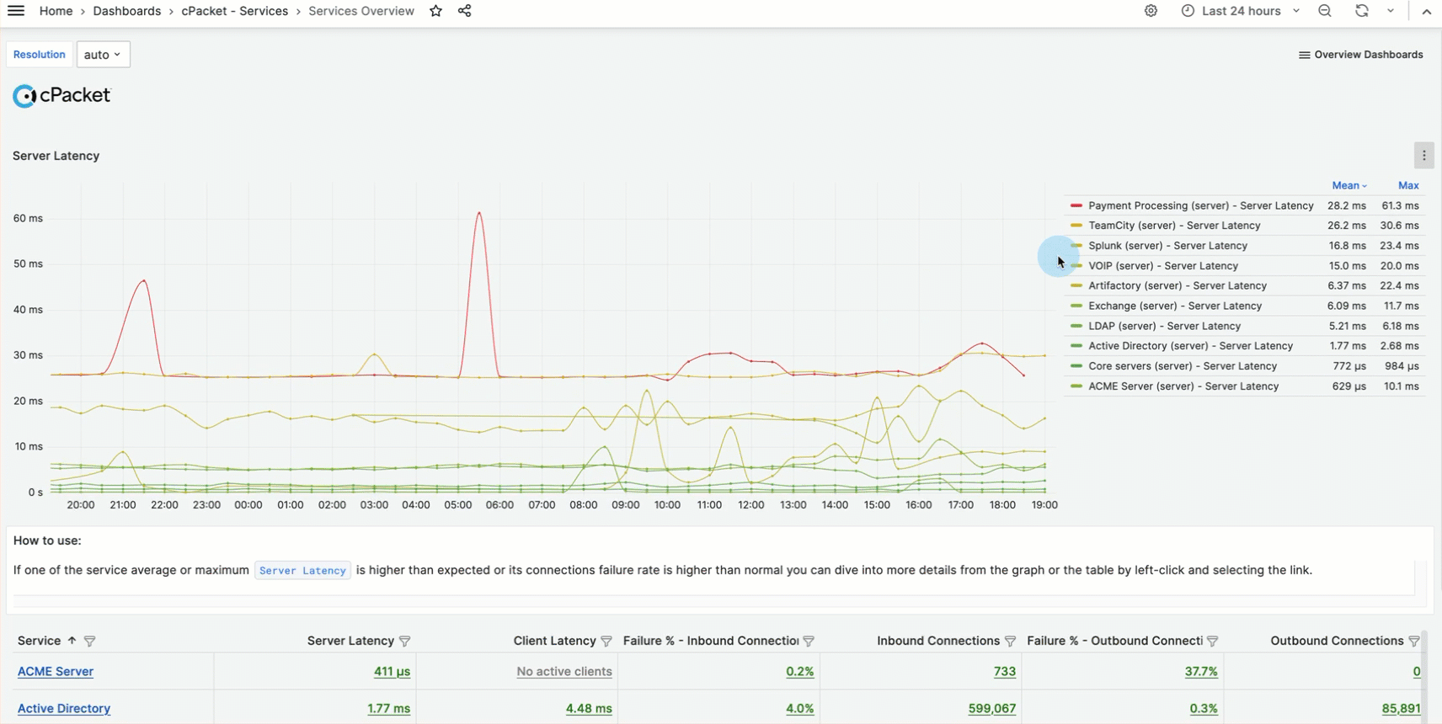
Task: Click Active Directory inbound failure 4.0%
Action: click(x=800, y=709)
